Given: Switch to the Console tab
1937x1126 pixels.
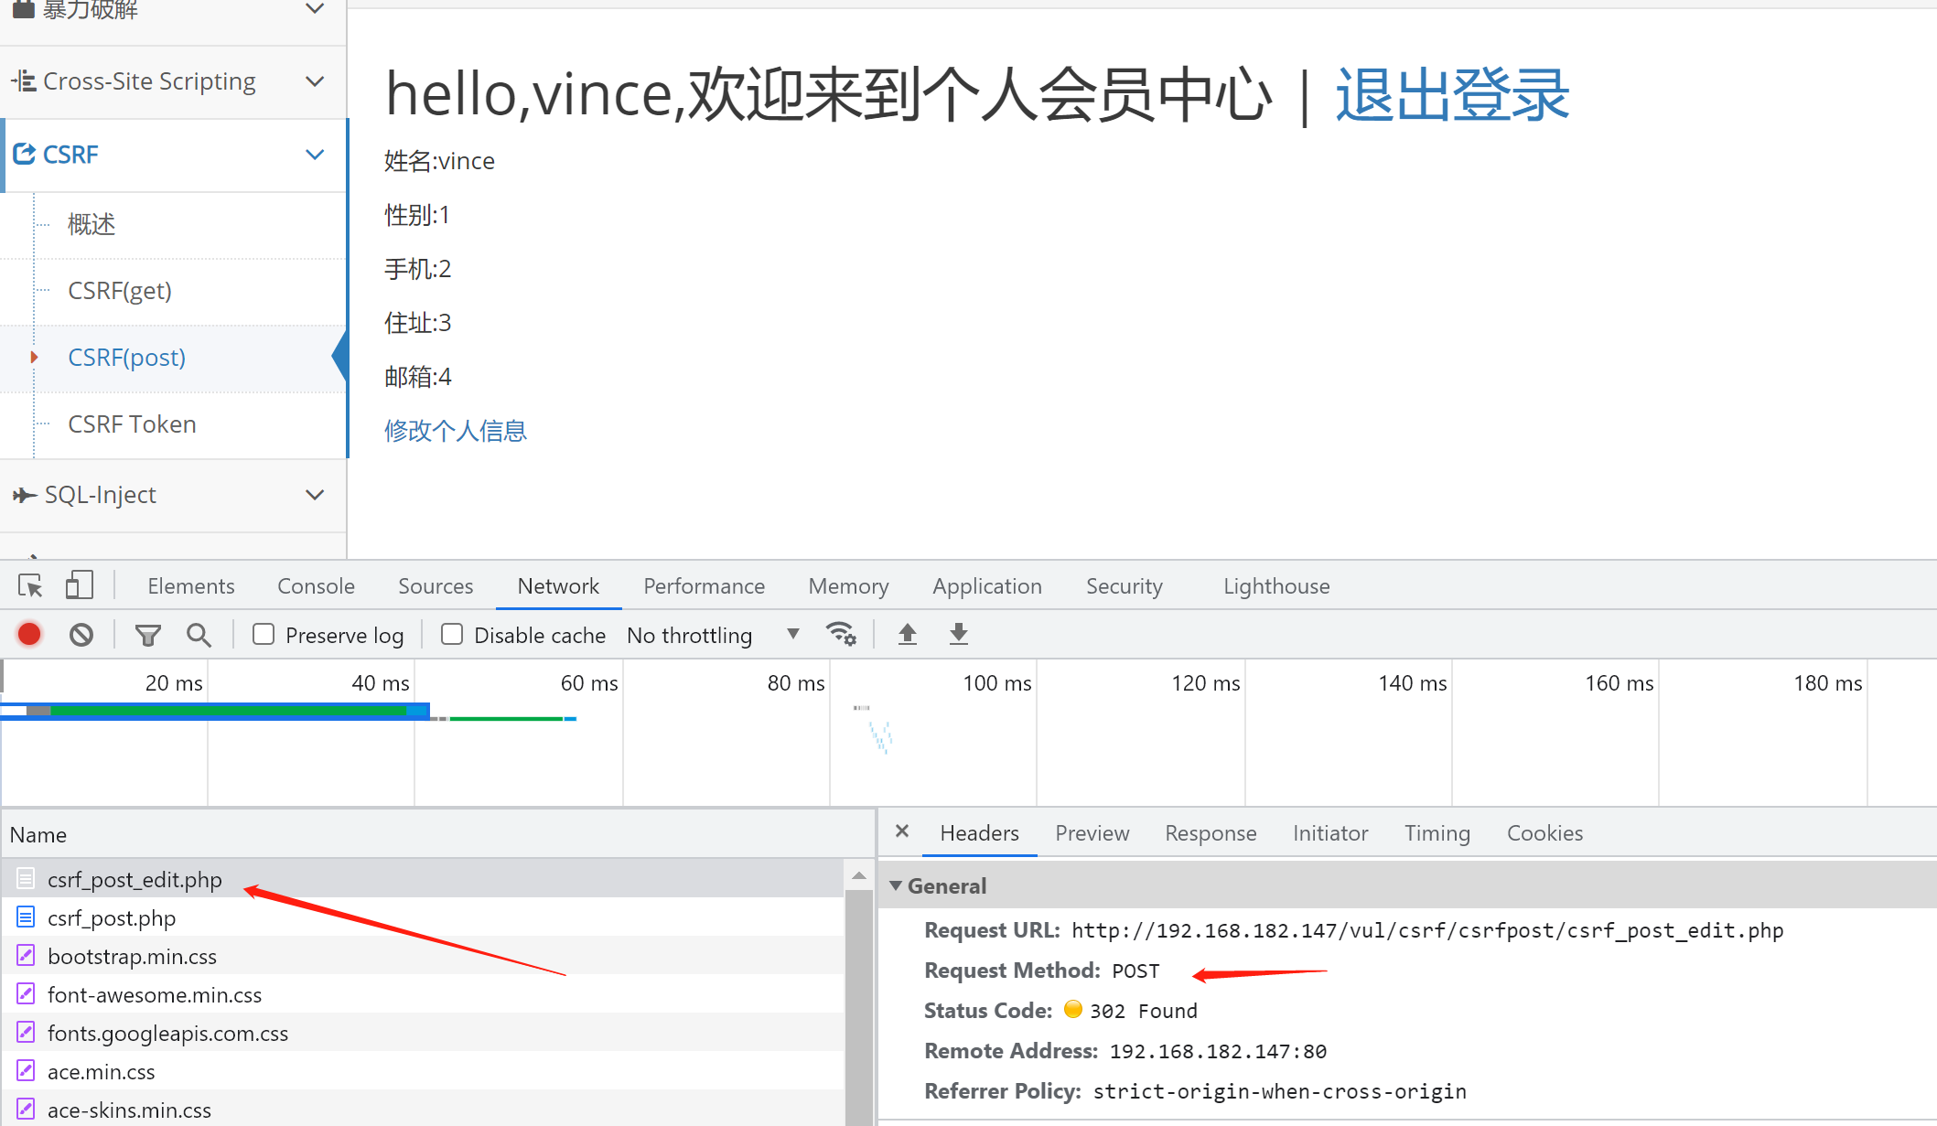Looking at the screenshot, I should click(x=316, y=586).
